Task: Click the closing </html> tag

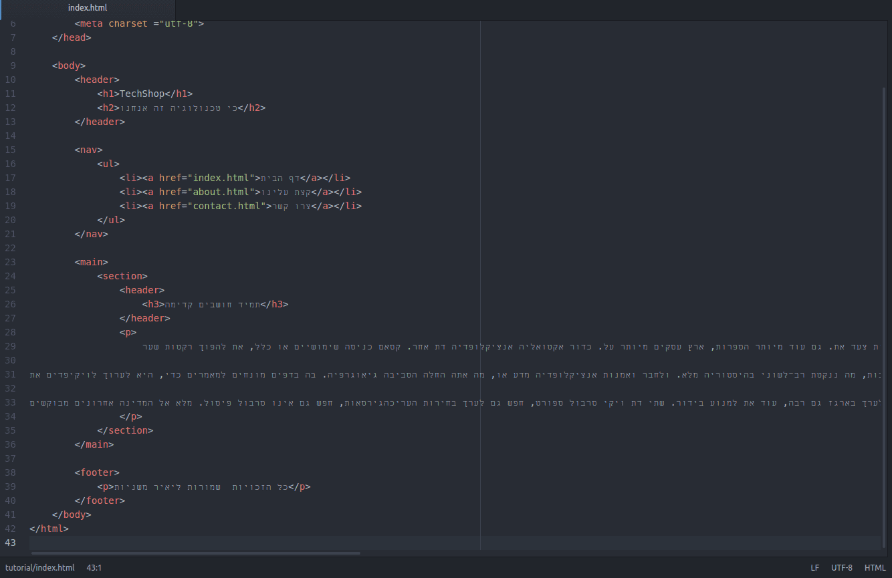Action: point(49,529)
